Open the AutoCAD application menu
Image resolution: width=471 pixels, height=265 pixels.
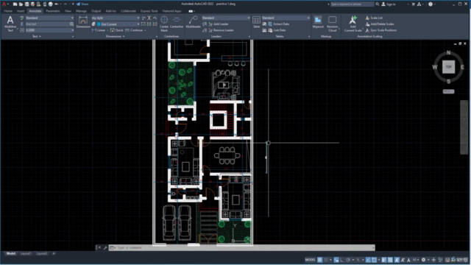point(4,4)
